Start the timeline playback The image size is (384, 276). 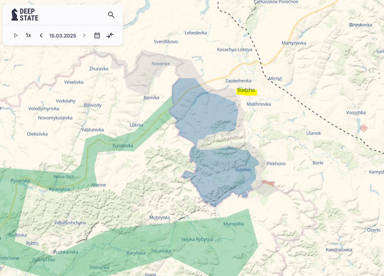pos(16,35)
